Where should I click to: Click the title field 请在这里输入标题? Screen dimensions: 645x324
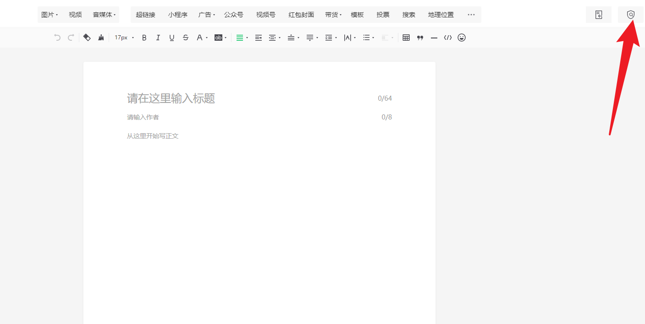[x=171, y=98]
